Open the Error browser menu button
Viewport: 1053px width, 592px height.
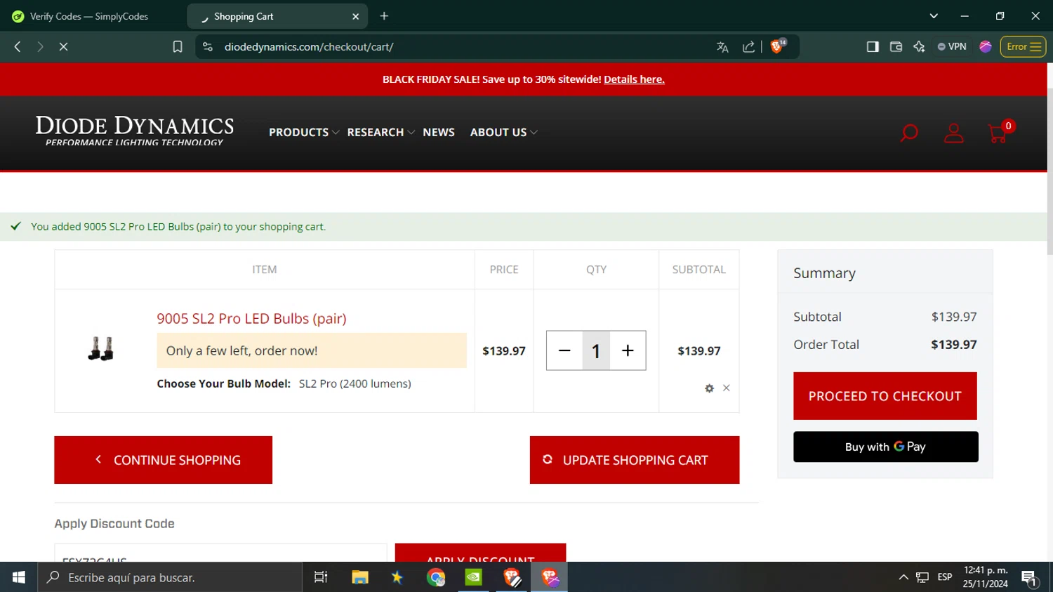1023,47
